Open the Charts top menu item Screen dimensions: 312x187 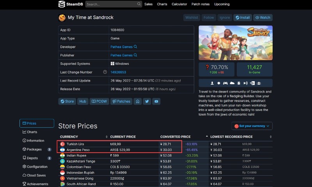click(162, 4)
